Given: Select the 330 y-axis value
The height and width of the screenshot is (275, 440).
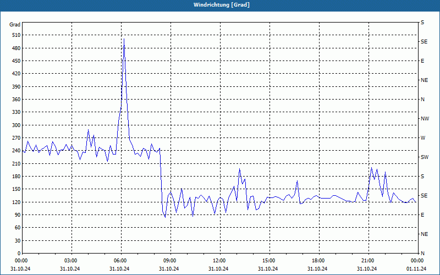Looking at the screenshot, I should coord(16,112).
